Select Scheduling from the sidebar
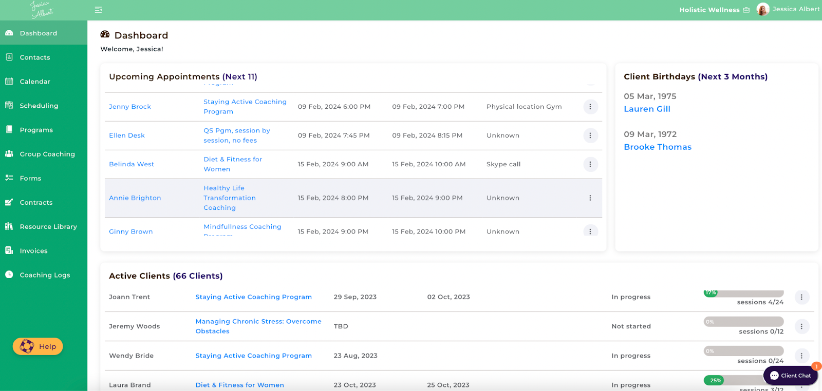The height and width of the screenshot is (391, 822). (x=44, y=105)
